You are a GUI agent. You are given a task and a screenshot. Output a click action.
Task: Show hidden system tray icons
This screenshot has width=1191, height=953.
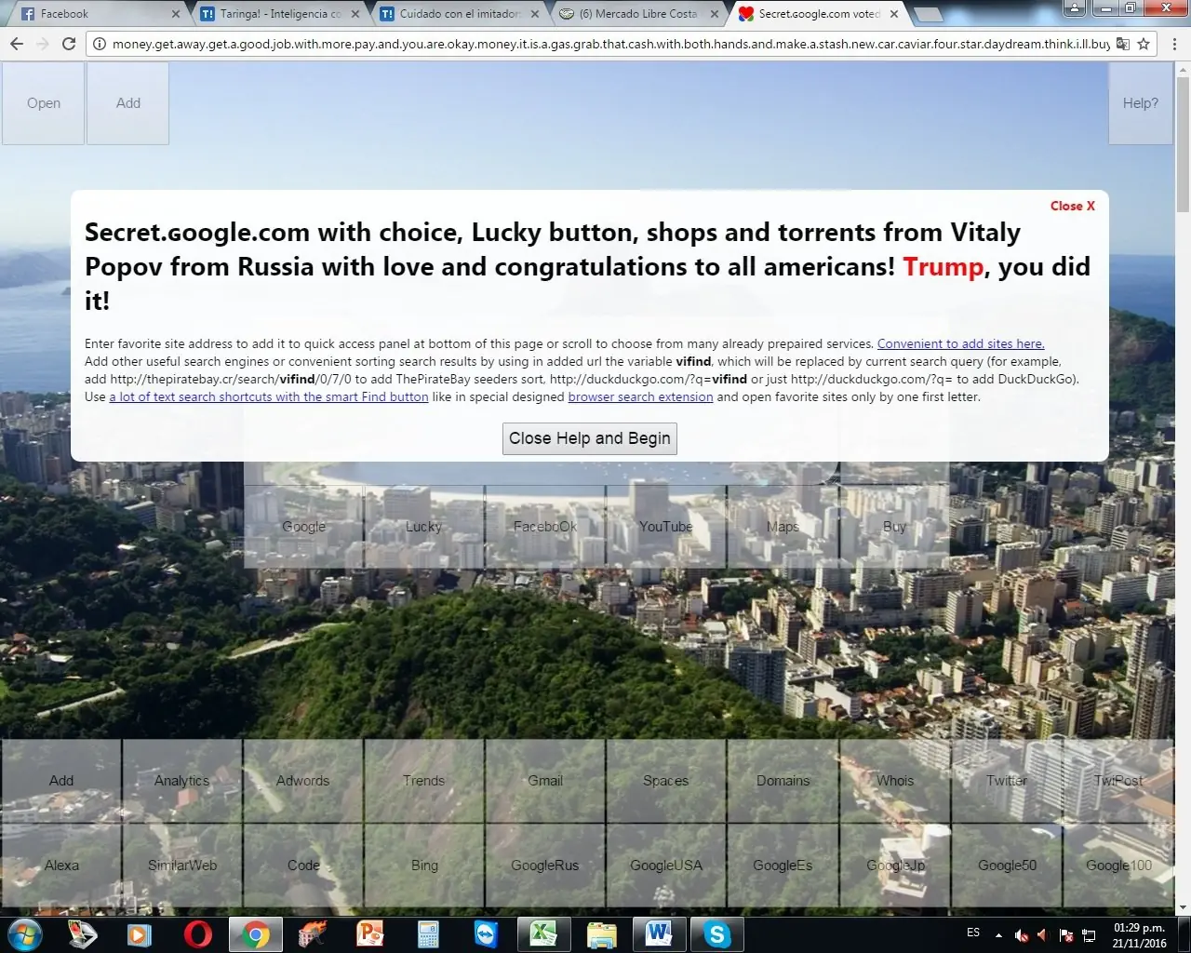(998, 935)
